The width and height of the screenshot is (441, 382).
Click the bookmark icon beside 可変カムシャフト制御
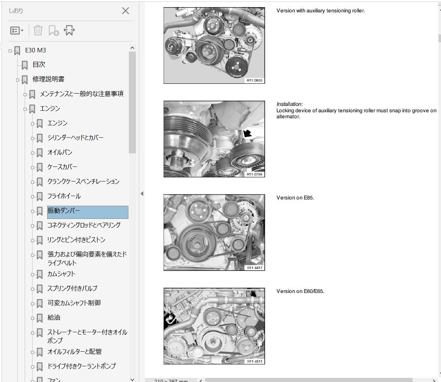pos(40,303)
